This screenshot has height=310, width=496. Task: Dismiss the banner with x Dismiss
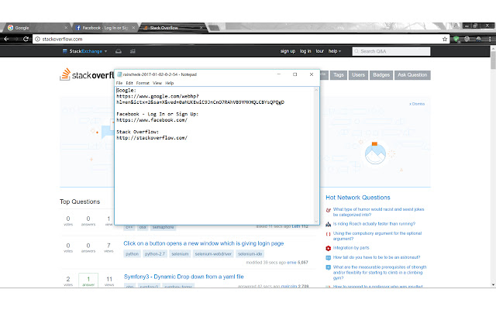tap(417, 104)
